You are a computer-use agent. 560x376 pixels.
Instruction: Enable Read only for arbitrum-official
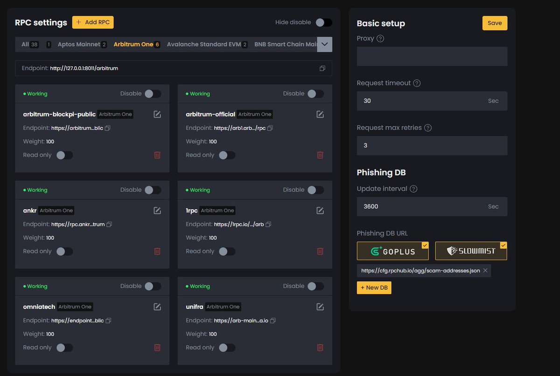click(227, 155)
